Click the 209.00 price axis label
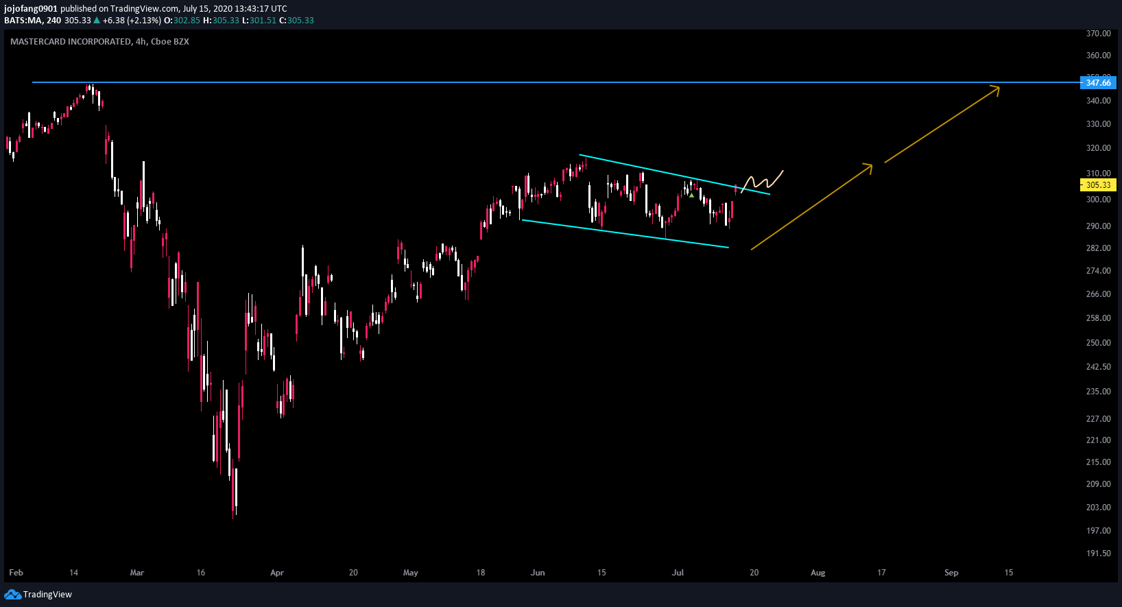The width and height of the screenshot is (1122, 607). tap(1098, 484)
